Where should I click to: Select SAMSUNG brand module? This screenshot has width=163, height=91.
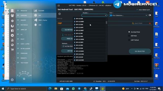pyautogui.click(x=24, y=15)
